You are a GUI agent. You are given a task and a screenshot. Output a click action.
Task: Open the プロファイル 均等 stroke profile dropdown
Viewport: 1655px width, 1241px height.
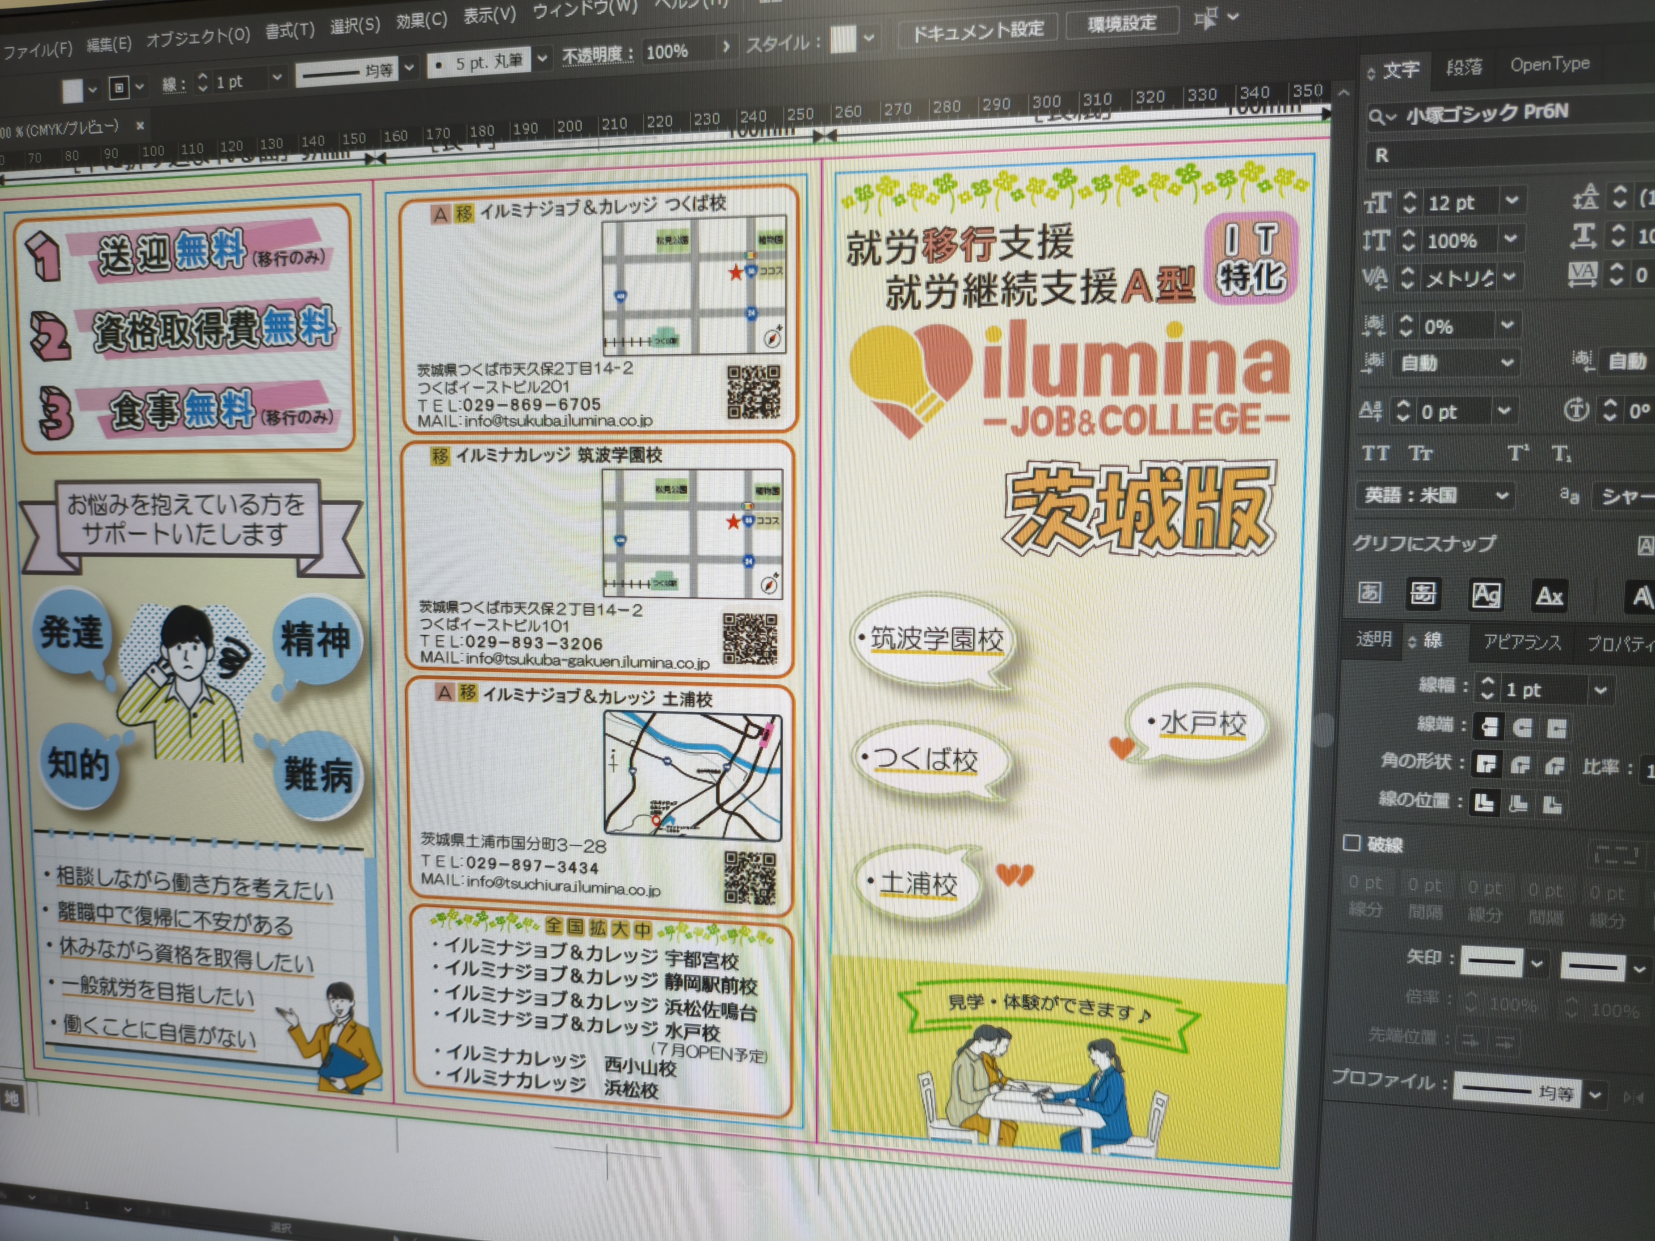1594,1095
